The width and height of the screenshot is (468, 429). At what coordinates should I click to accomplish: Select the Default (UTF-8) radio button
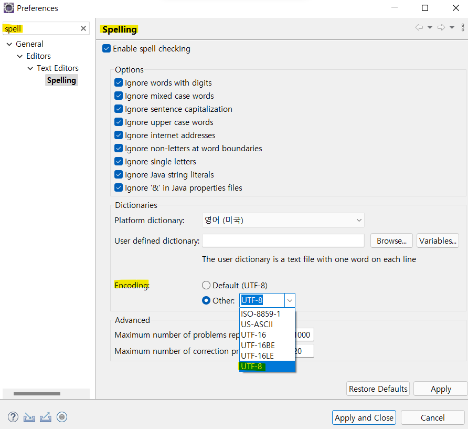click(206, 285)
